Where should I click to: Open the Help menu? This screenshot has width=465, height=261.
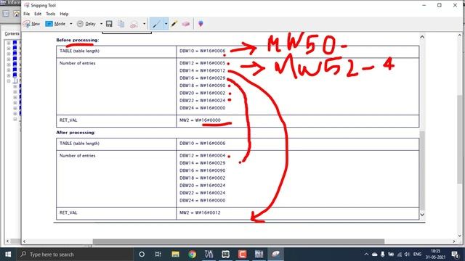pyautogui.click(x=64, y=14)
